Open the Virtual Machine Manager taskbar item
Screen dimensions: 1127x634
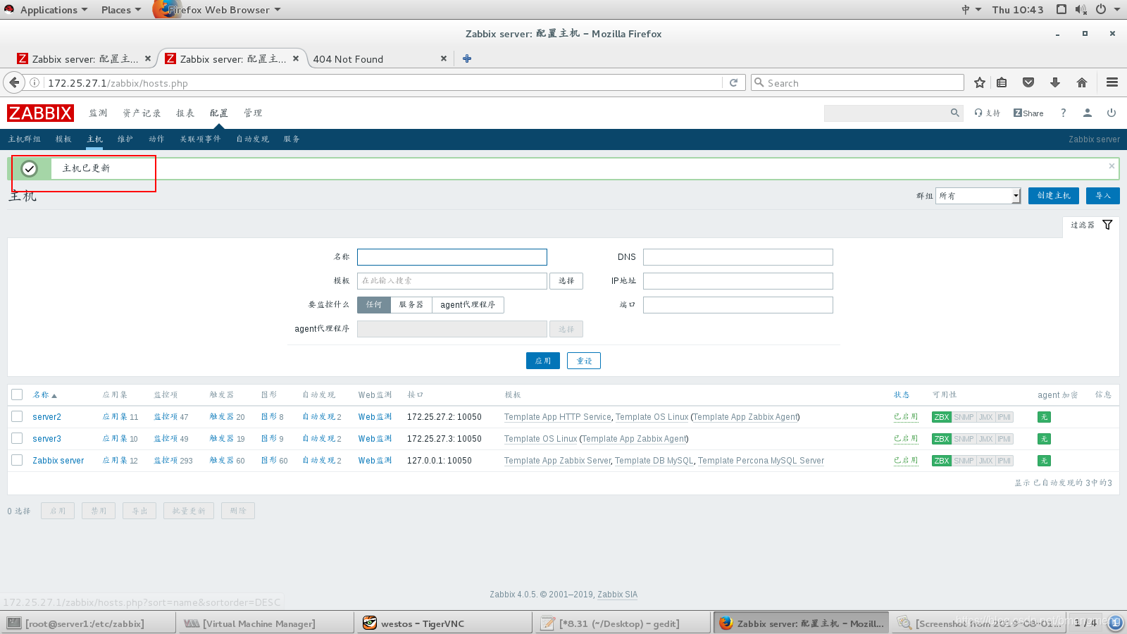266,623
